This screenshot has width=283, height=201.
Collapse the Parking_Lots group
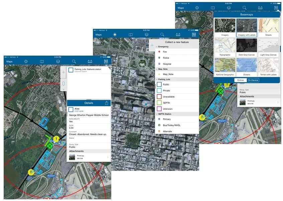coord(157,79)
